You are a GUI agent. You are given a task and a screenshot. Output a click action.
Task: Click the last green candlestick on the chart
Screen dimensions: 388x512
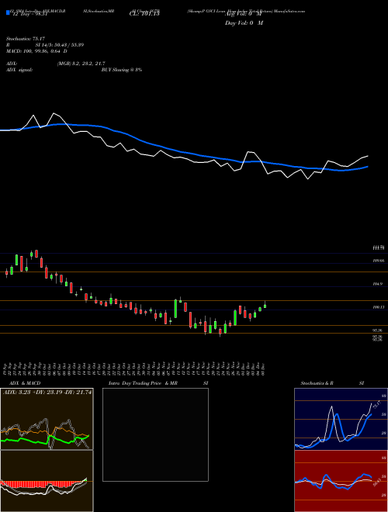tap(265, 306)
